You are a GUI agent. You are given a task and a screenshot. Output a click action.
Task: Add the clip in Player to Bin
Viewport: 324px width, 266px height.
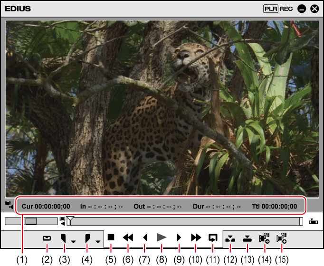click(264, 238)
